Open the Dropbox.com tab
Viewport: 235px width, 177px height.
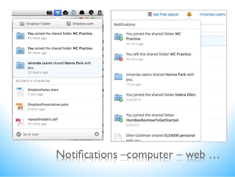click(80, 24)
